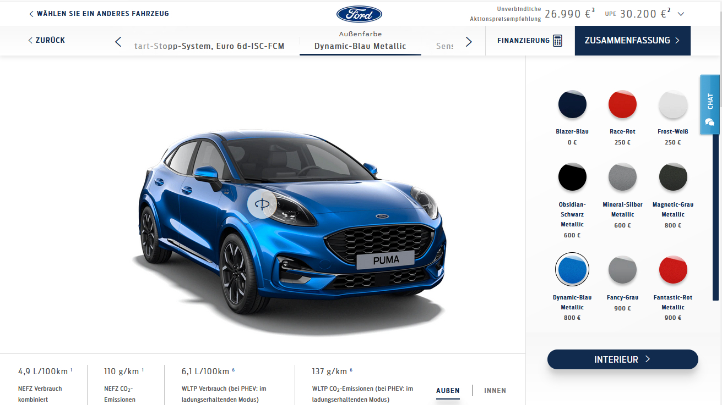Go back with ZURÜCK

tap(46, 40)
